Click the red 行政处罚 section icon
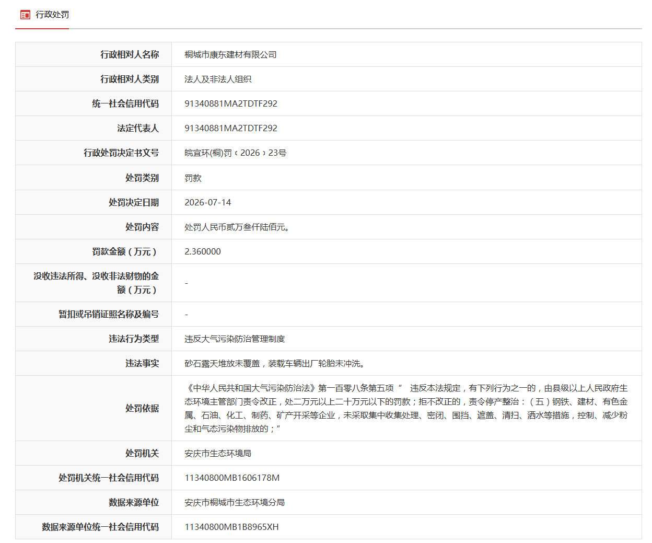The height and width of the screenshot is (543, 652). pos(25,15)
